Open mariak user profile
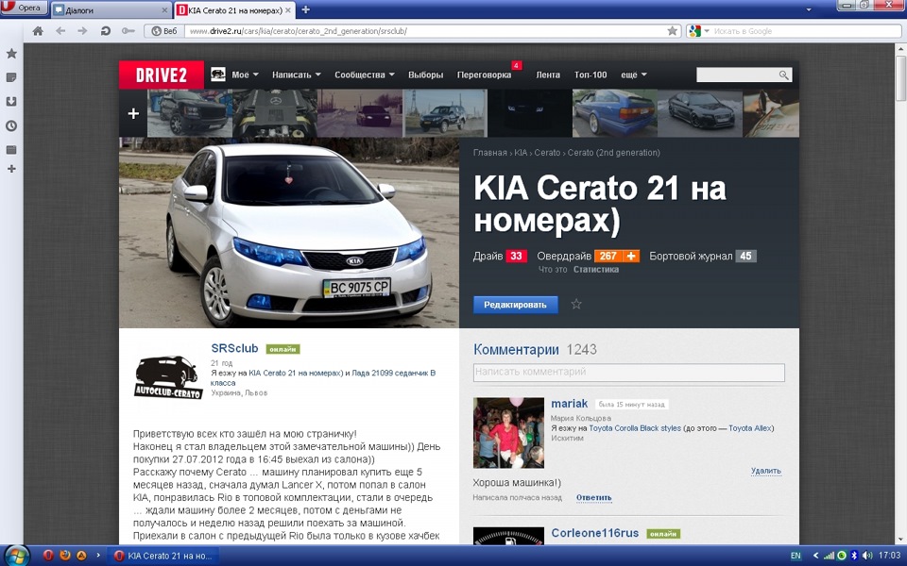The height and width of the screenshot is (566, 907). 569,404
